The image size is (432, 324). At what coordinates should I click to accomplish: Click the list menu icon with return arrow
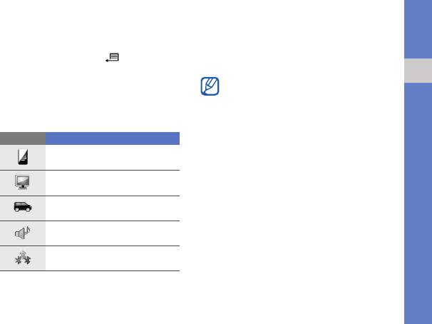point(113,58)
